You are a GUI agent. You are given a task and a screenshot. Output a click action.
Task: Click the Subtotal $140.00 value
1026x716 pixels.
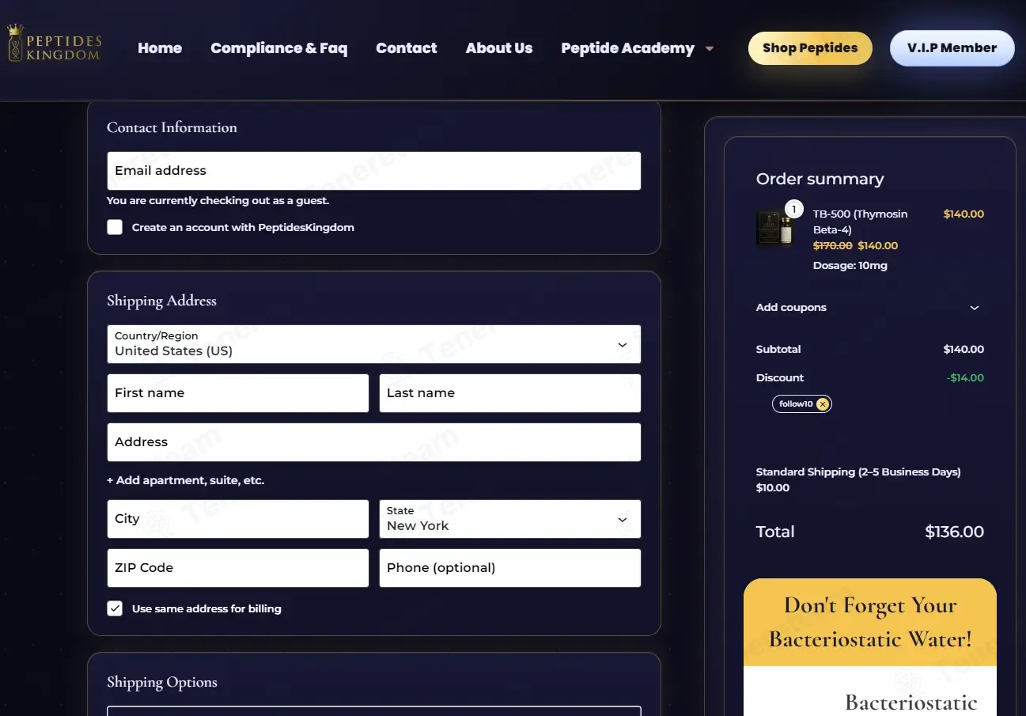point(964,349)
